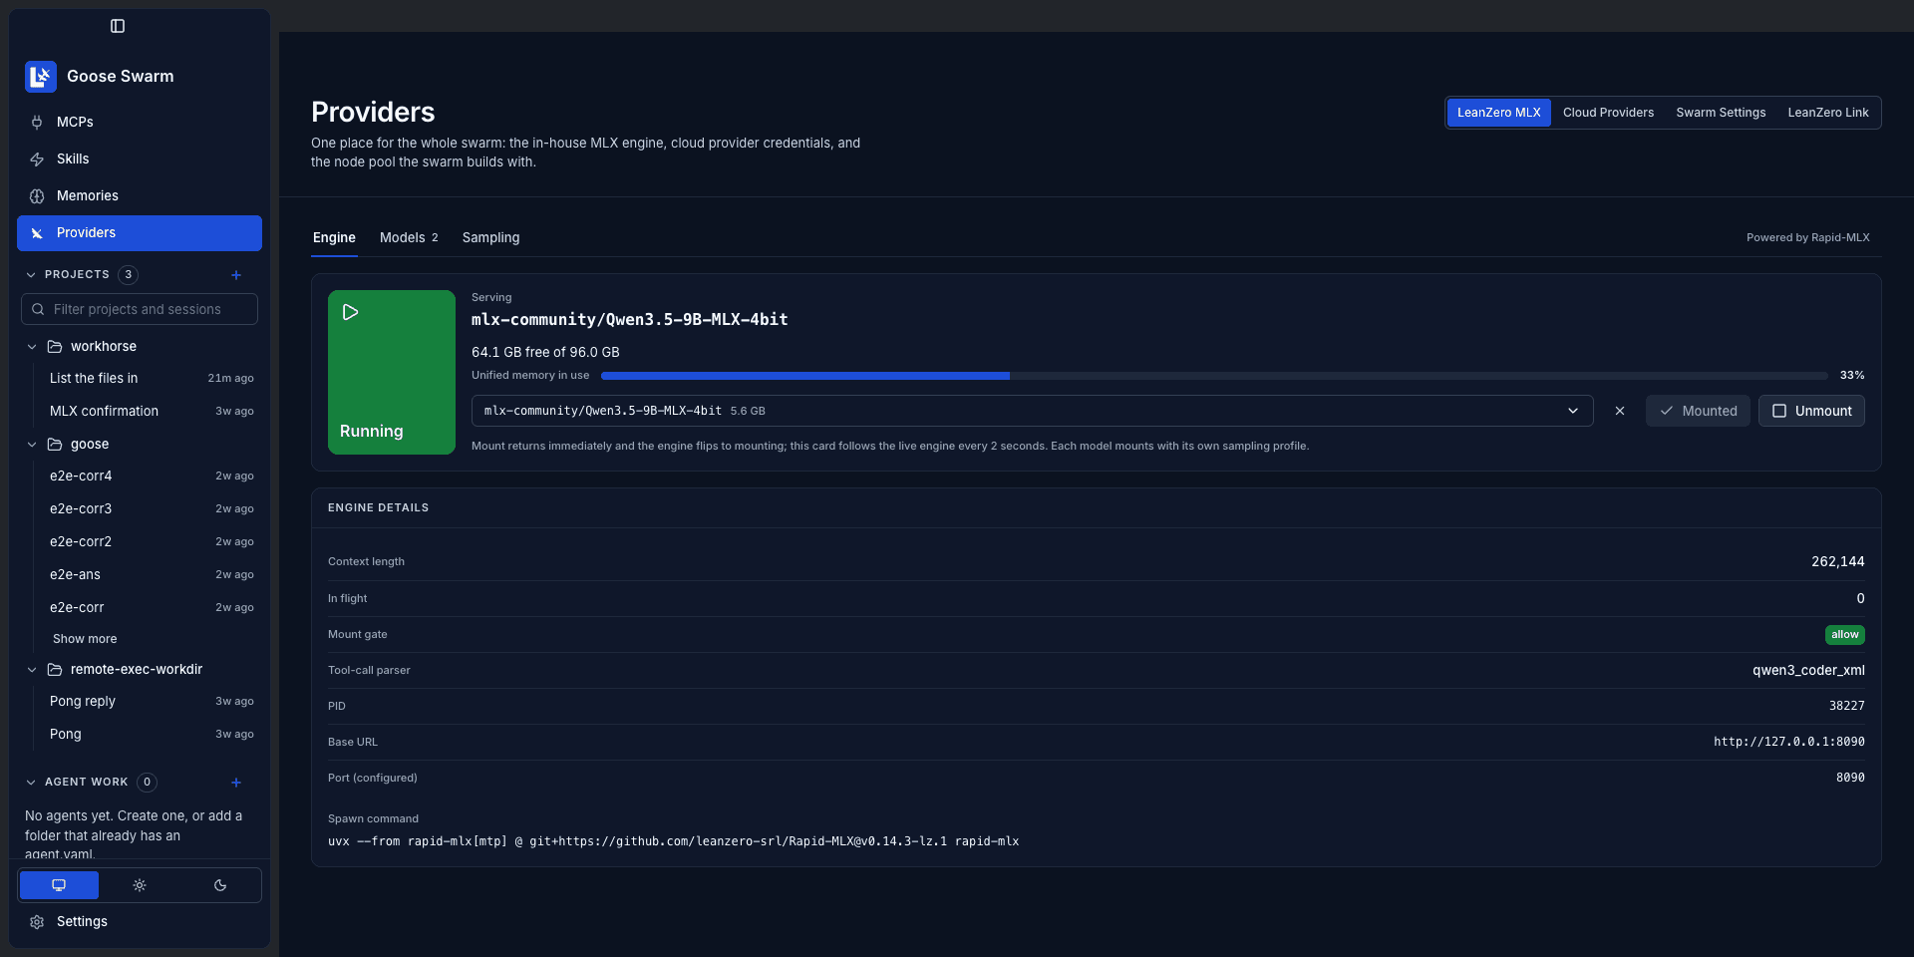1914x957 pixels.
Task: Open the model selection dropdown
Action: [x=1032, y=411]
